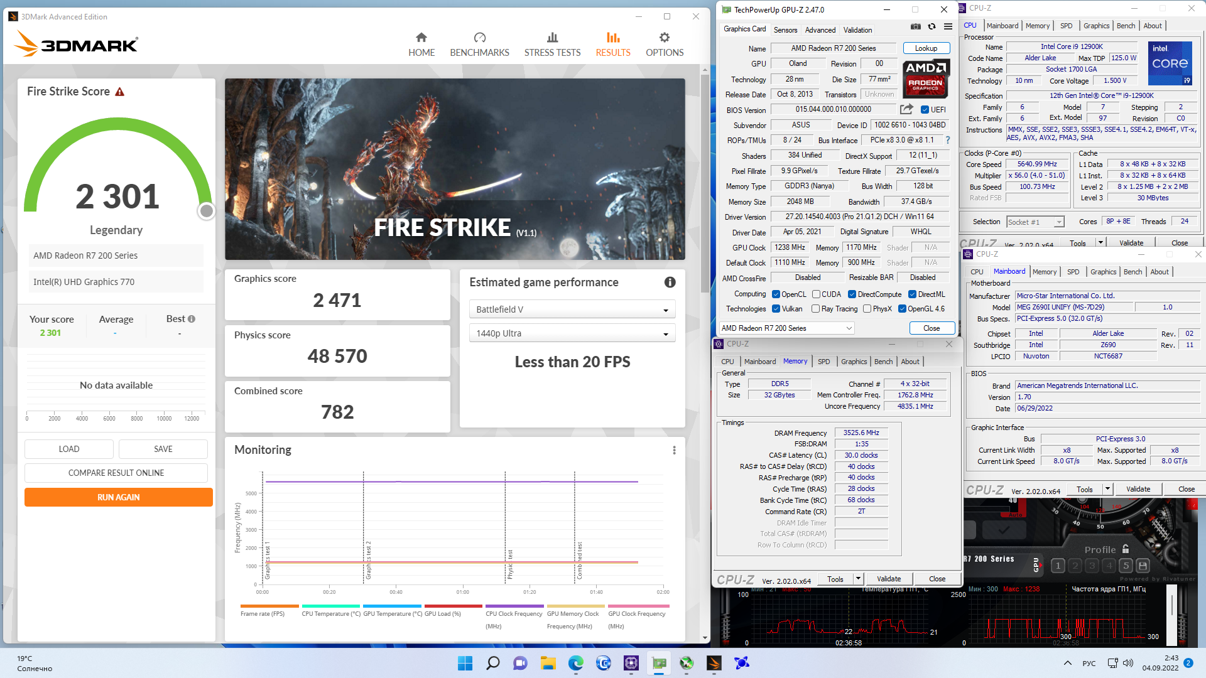Toggle the Ray Tracing checkbox
1206x678 pixels.
click(815, 309)
